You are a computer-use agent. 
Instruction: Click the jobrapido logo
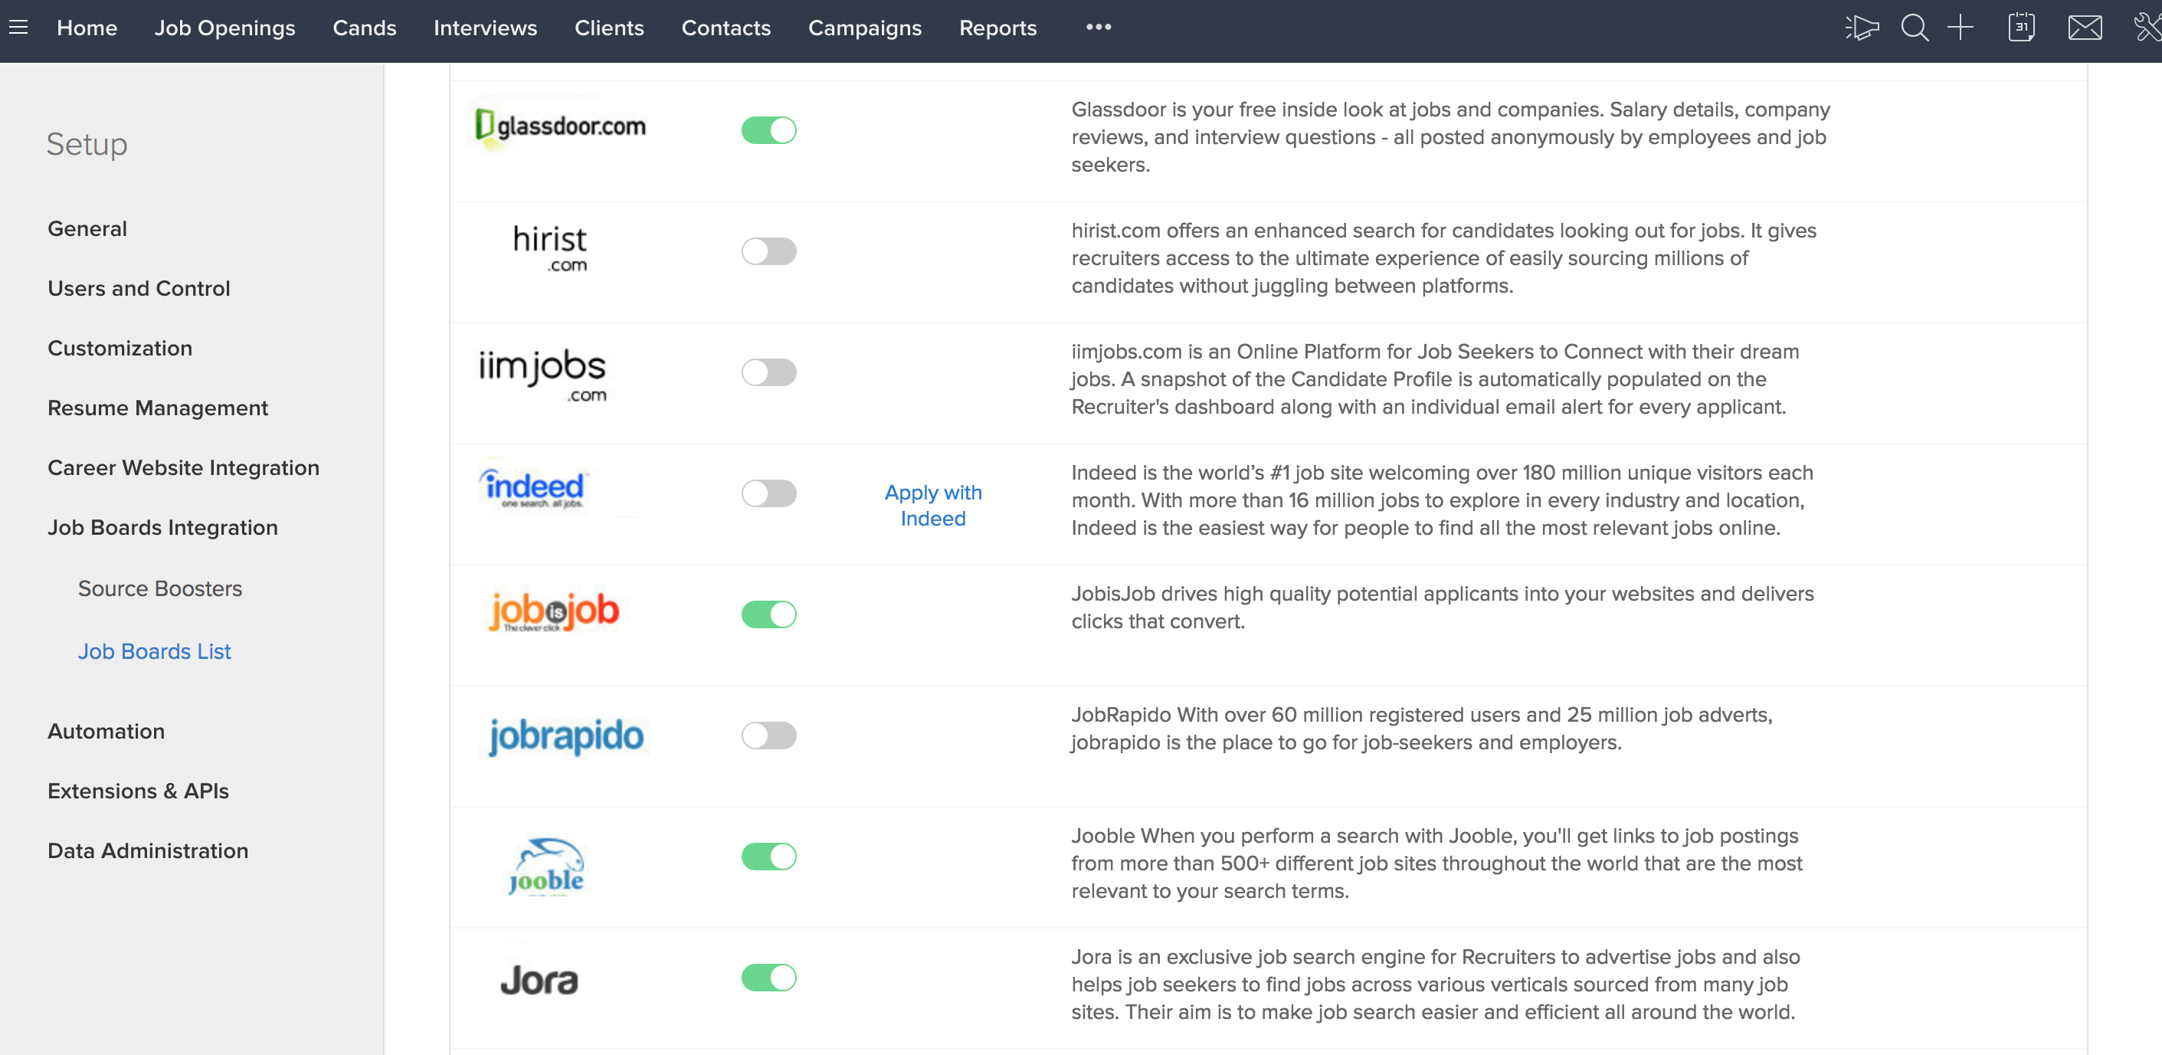tap(565, 736)
